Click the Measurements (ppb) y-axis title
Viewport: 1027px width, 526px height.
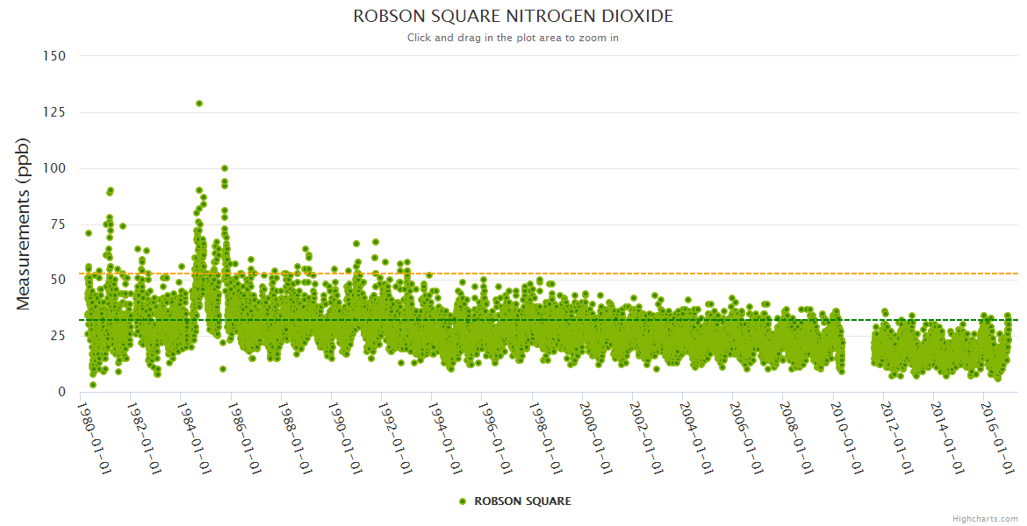(x=24, y=224)
